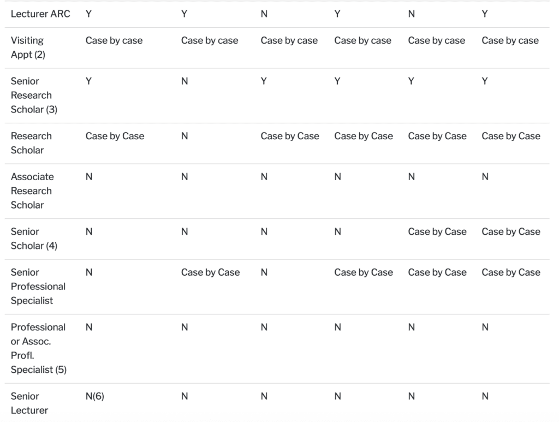Click the Senior Lecturer row label
This screenshot has height=422, width=559.
[x=29, y=403]
